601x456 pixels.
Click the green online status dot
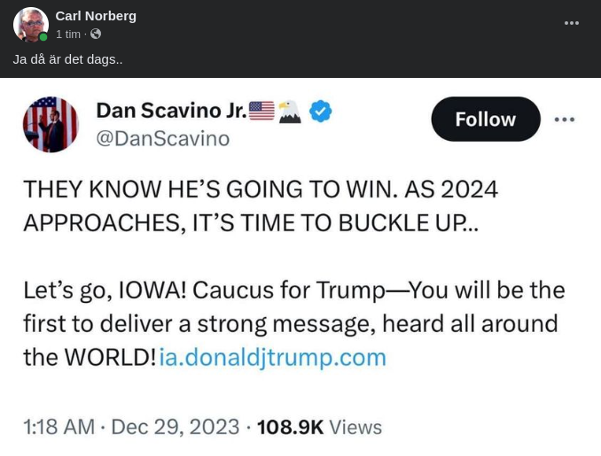[x=43, y=37]
